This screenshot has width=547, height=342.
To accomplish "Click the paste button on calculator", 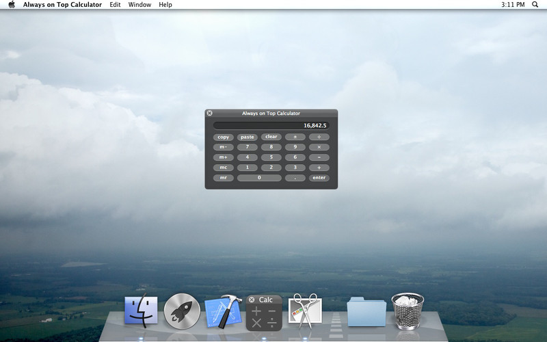I will (x=248, y=137).
